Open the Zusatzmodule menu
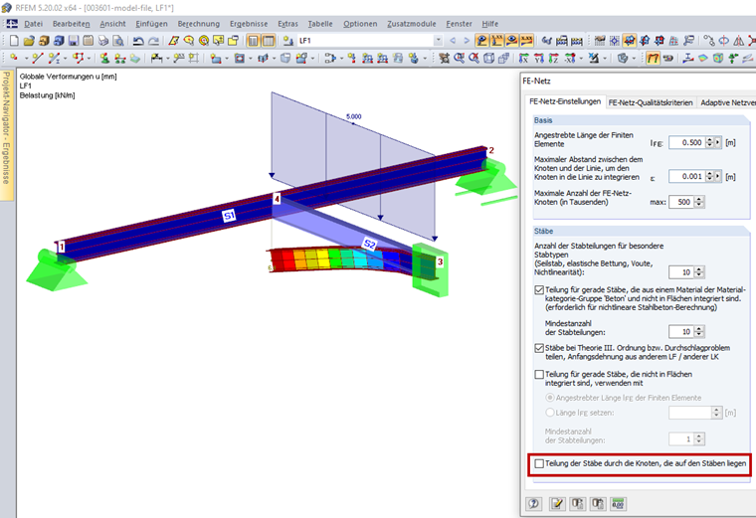This screenshot has height=518, width=756. point(411,24)
